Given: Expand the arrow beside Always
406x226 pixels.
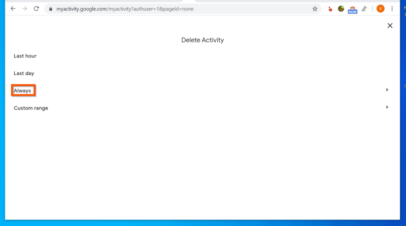Looking at the screenshot, I should 387,90.
